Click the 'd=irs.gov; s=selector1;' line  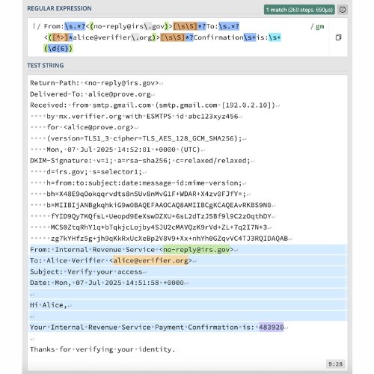coord(94,172)
